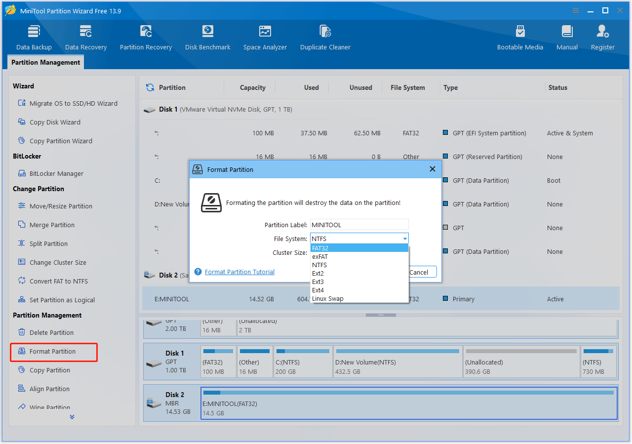Select Linux Swap file system option

coord(359,299)
